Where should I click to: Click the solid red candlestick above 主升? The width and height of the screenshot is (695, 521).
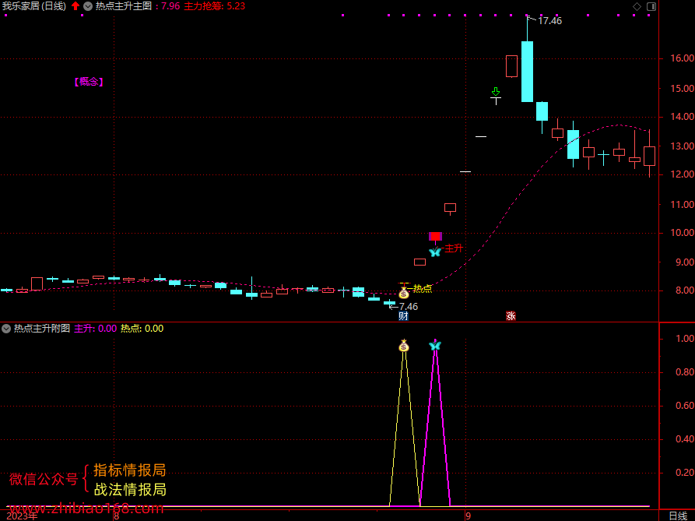435,236
